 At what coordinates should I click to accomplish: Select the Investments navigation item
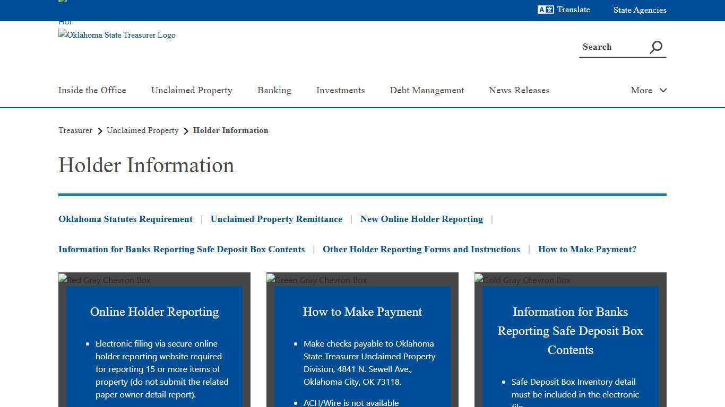(x=340, y=90)
